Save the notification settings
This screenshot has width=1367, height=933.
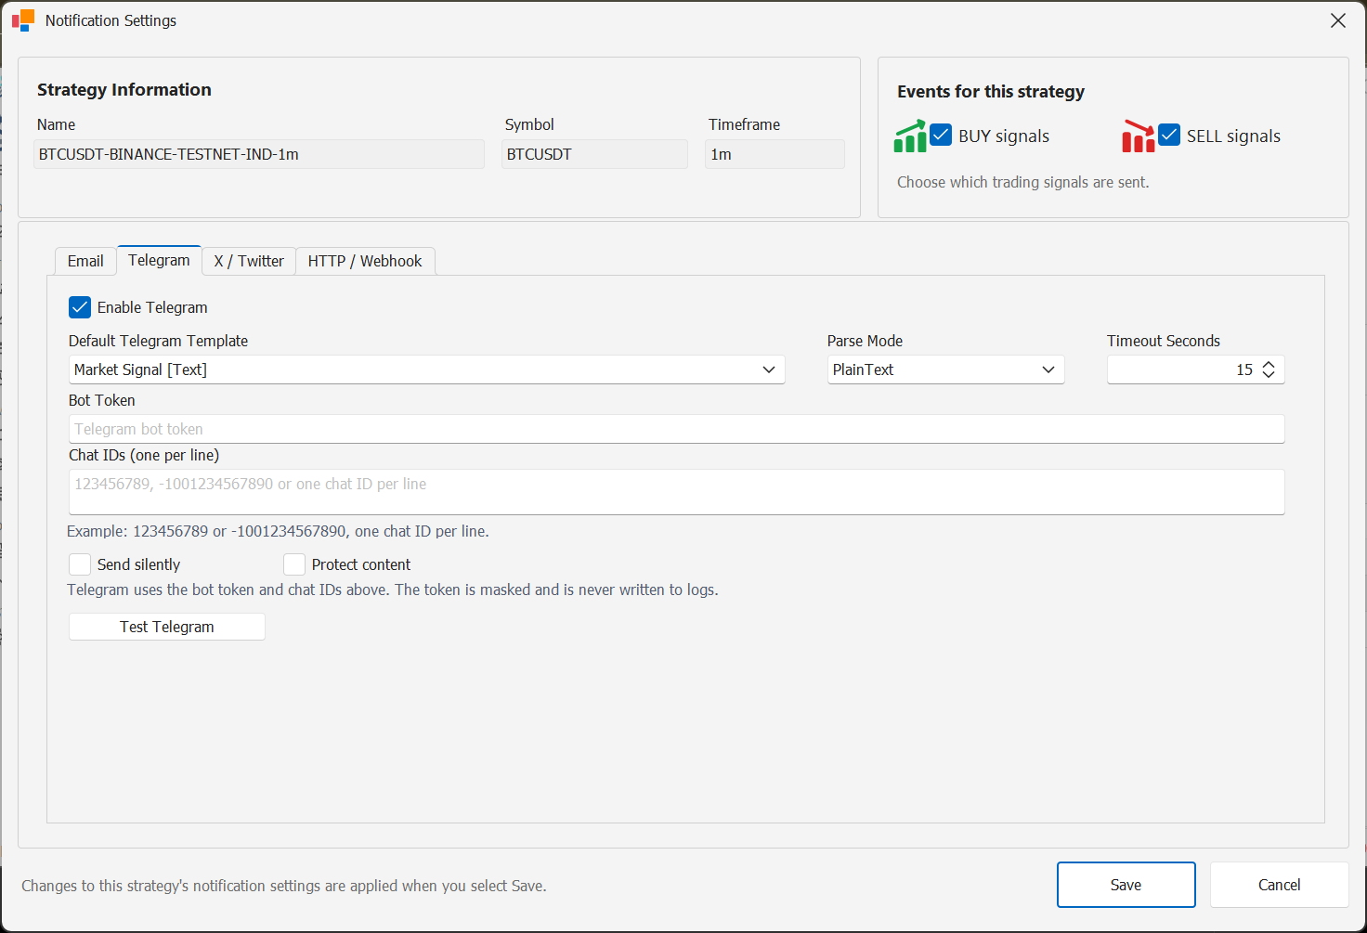[x=1126, y=885]
